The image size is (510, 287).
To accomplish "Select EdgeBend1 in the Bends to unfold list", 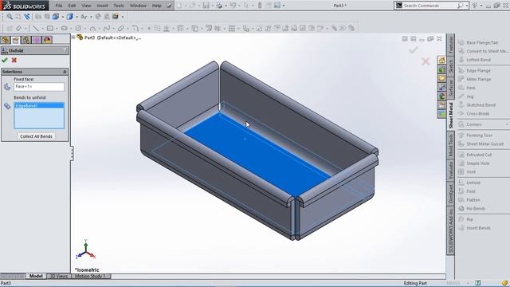I will [39, 106].
